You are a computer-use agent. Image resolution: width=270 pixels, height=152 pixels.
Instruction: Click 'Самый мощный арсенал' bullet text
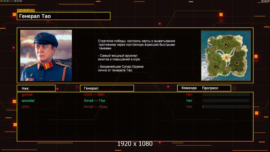tap(119, 58)
